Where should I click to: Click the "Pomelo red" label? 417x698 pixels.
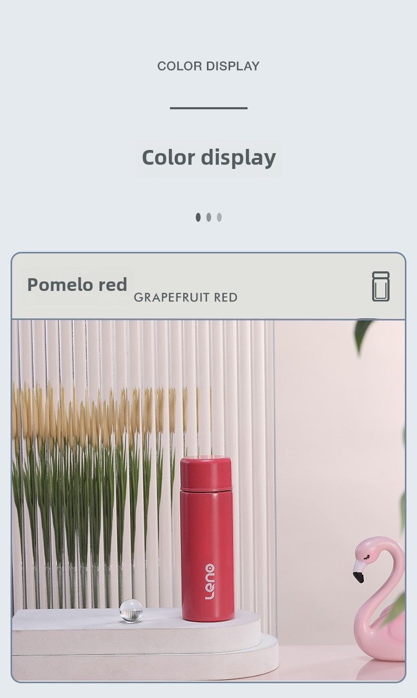coord(77,285)
